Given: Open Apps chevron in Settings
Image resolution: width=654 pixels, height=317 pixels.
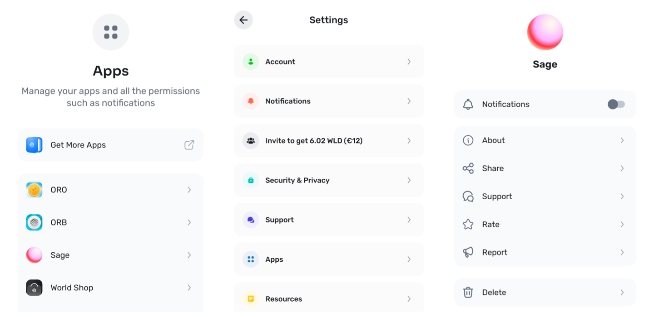Looking at the screenshot, I should click(409, 259).
